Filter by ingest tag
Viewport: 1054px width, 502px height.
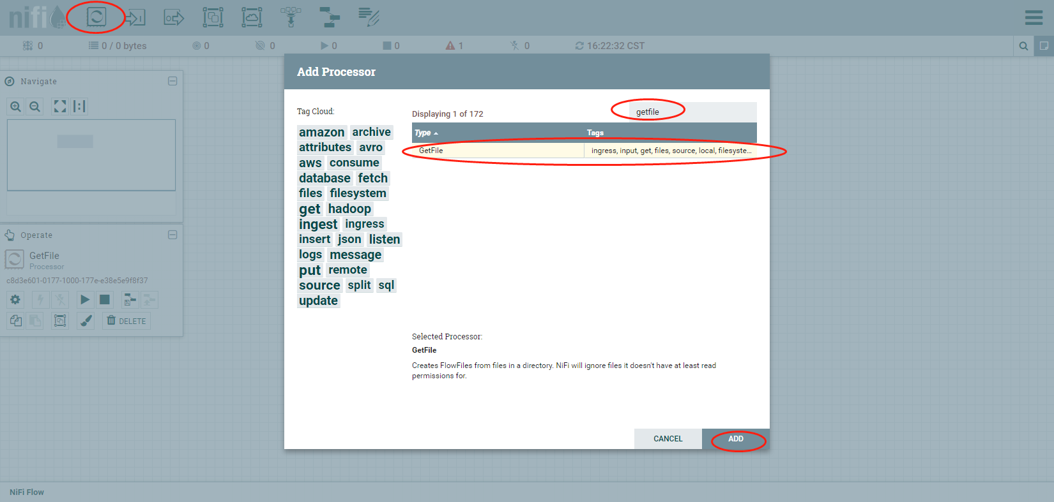(x=318, y=225)
